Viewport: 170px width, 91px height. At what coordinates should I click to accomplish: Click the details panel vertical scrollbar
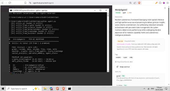pyautogui.click(x=168, y=21)
